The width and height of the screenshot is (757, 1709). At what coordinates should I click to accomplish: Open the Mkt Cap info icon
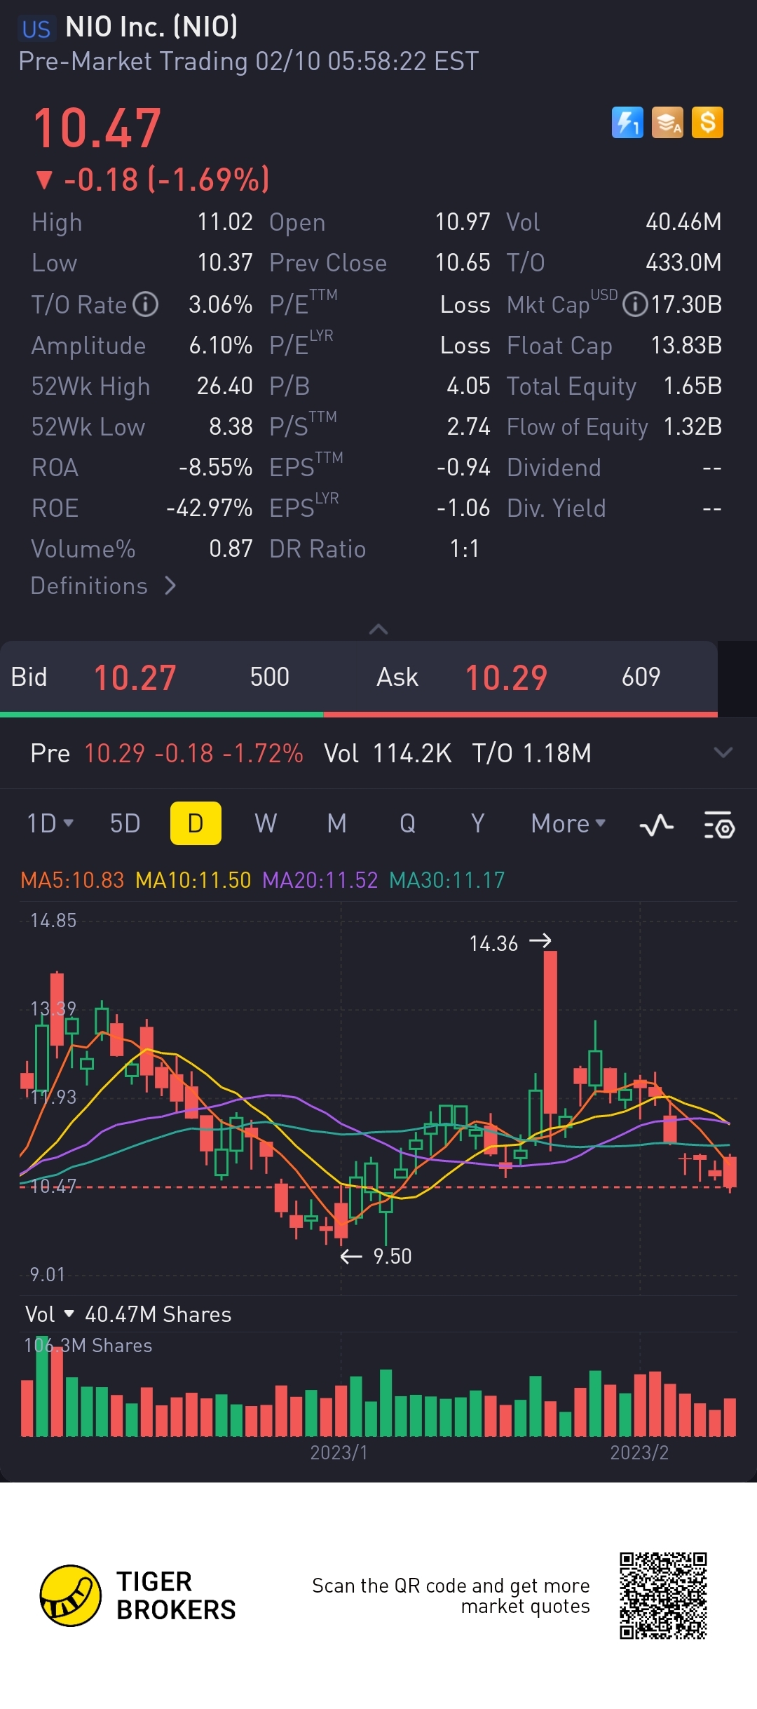[634, 304]
